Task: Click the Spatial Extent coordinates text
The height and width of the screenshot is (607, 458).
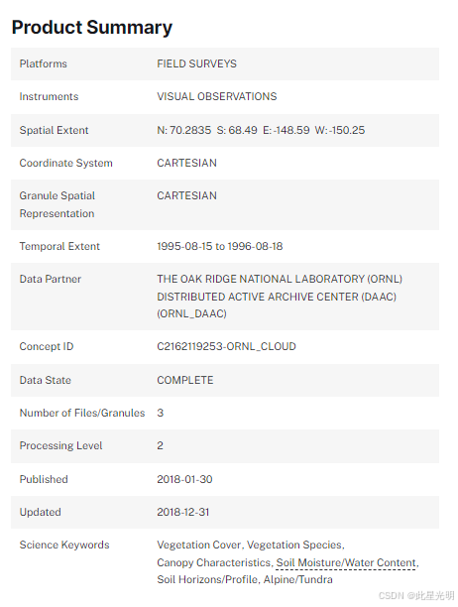Action: (261, 130)
